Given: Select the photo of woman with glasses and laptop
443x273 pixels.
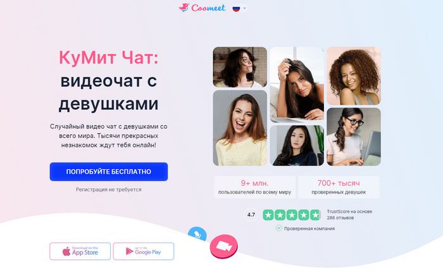Looking at the screenshot, I should [354, 136].
